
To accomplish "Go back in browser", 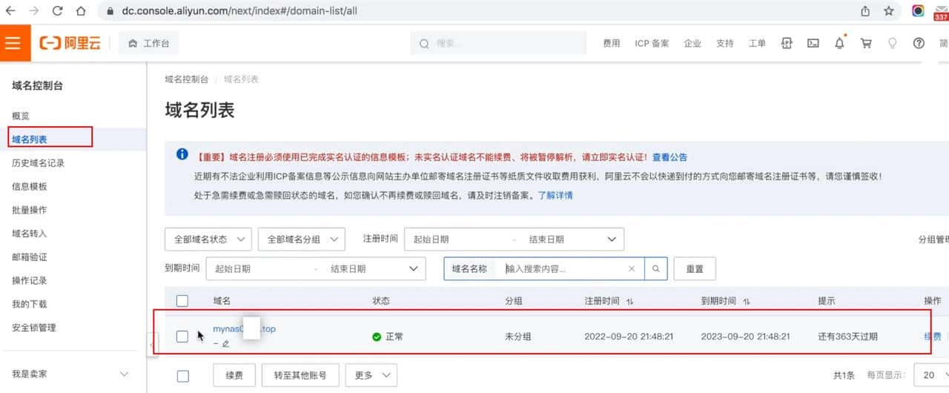I will point(10,11).
